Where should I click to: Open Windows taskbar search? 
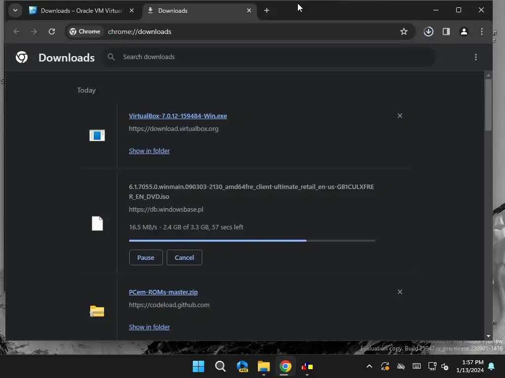(x=220, y=366)
